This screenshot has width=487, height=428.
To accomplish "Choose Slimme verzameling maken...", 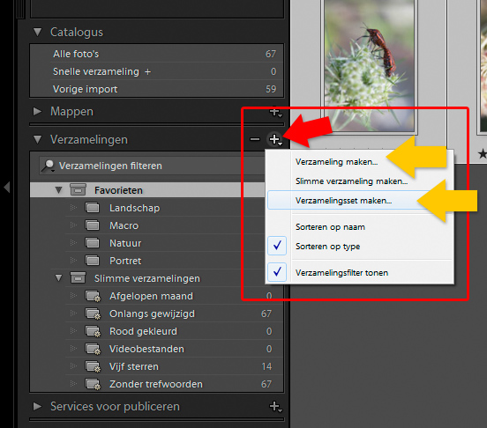I will pyautogui.click(x=351, y=181).
